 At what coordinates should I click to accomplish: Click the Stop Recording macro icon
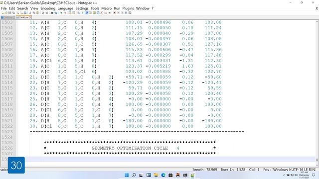tap(118, 13)
